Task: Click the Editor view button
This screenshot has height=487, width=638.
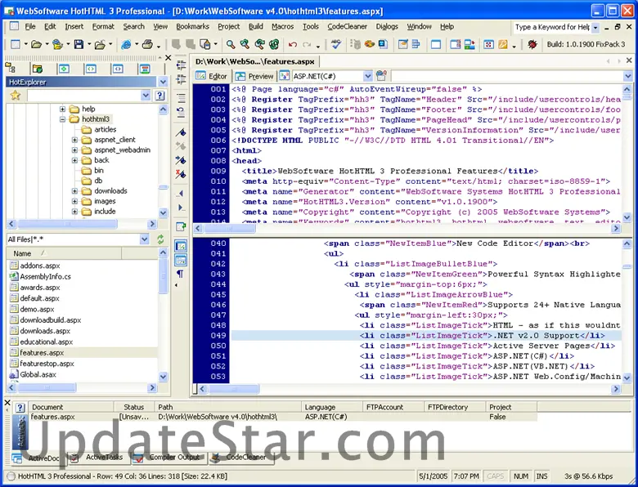Action: (x=213, y=76)
